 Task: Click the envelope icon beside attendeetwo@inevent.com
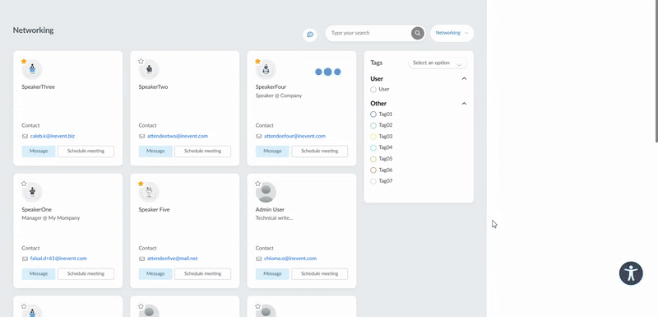[141, 137]
